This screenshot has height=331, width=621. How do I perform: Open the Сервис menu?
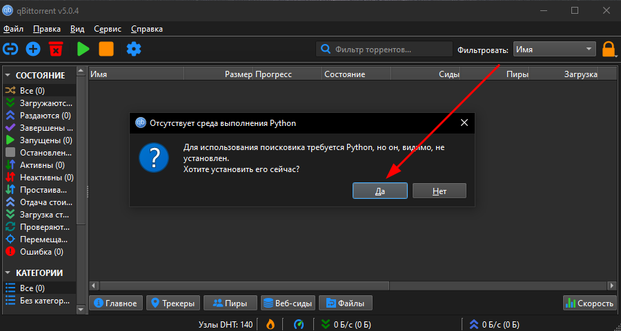coord(108,29)
